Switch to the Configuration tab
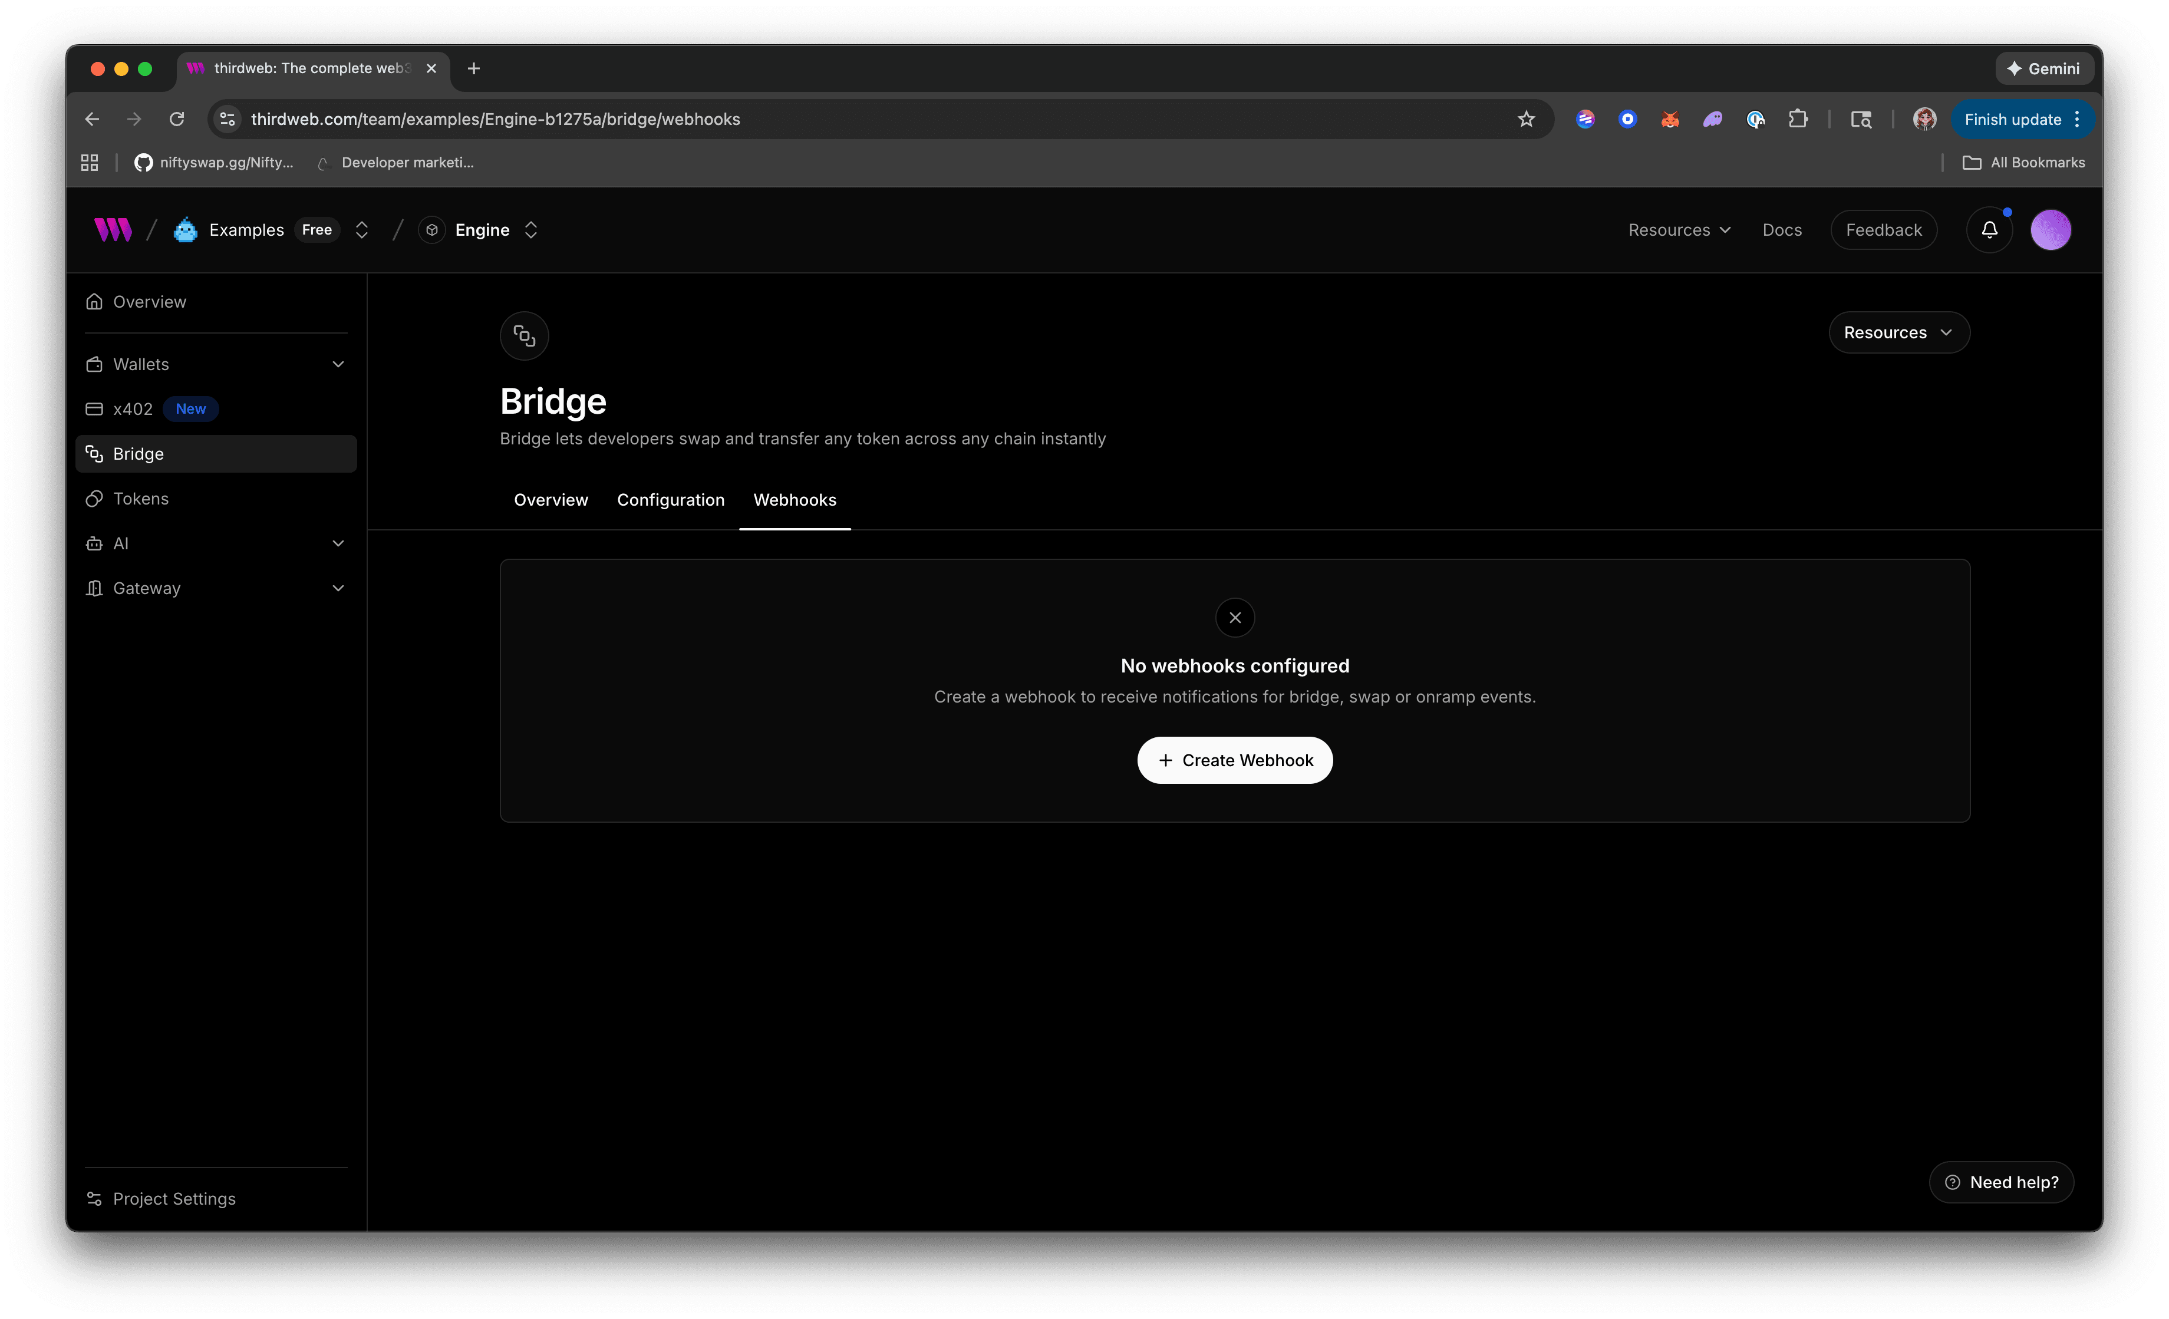 click(670, 500)
